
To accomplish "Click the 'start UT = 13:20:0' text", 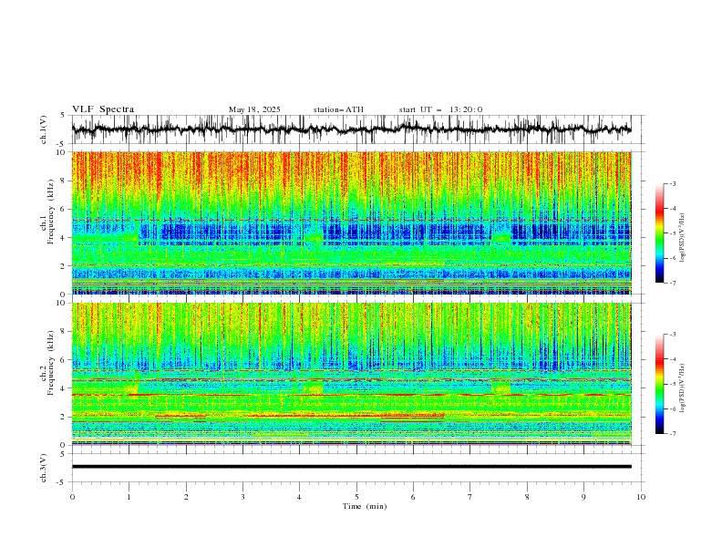I will [x=440, y=109].
